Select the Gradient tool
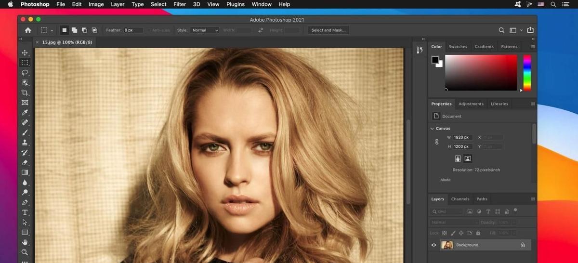578x263 pixels. click(25, 172)
